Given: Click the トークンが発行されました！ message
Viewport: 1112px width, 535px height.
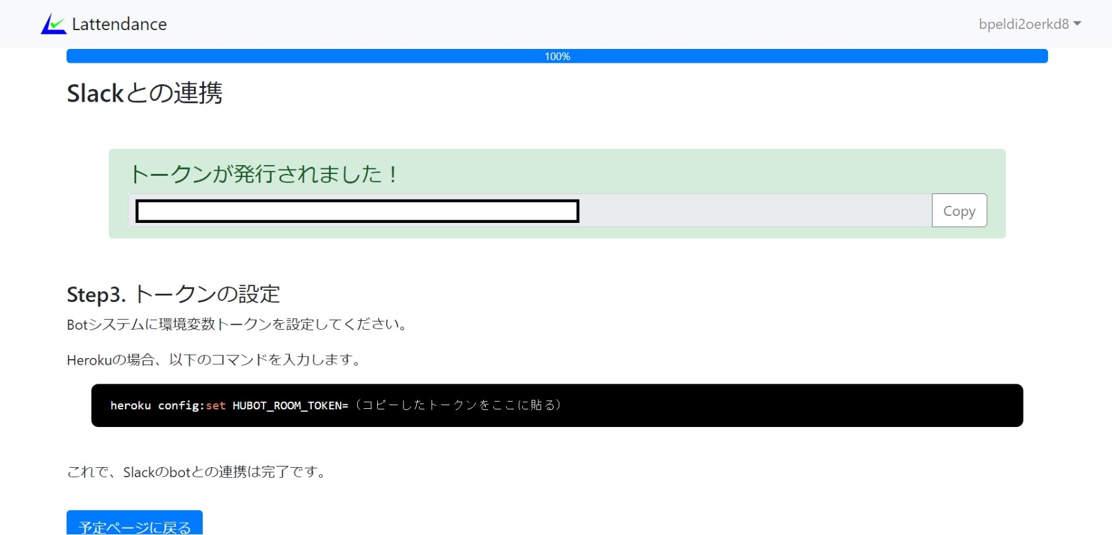Looking at the screenshot, I should tap(264, 174).
